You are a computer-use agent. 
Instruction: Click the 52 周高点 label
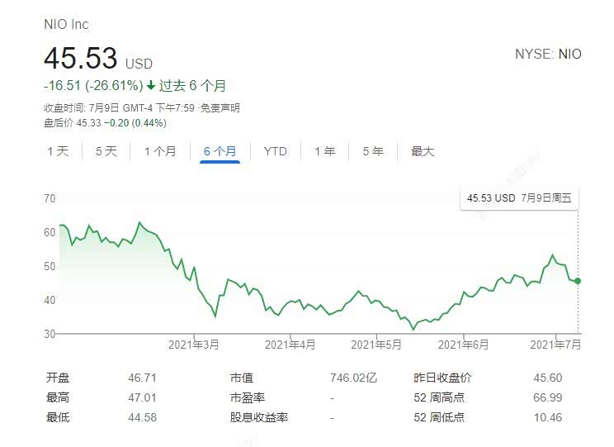click(439, 397)
